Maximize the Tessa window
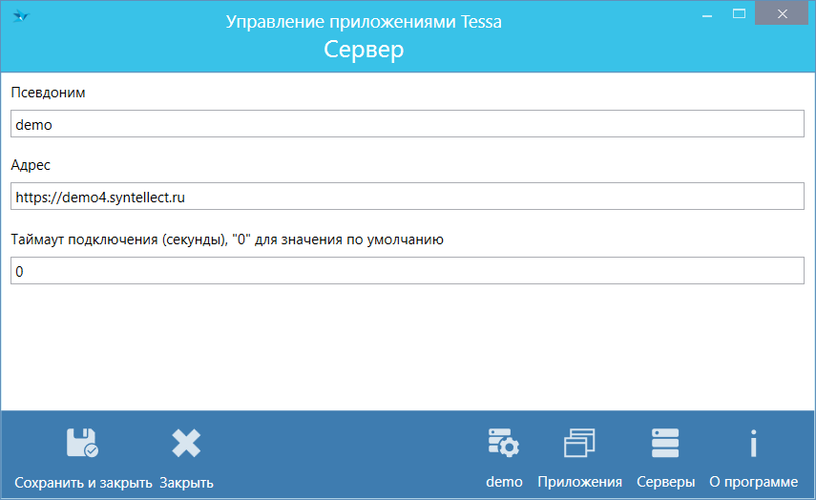Viewport: 816px width, 500px height. pyautogui.click(x=739, y=13)
